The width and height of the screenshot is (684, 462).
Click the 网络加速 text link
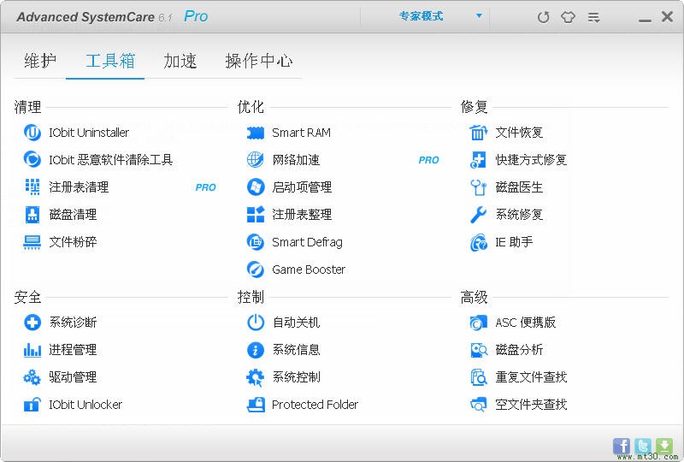pos(296,160)
